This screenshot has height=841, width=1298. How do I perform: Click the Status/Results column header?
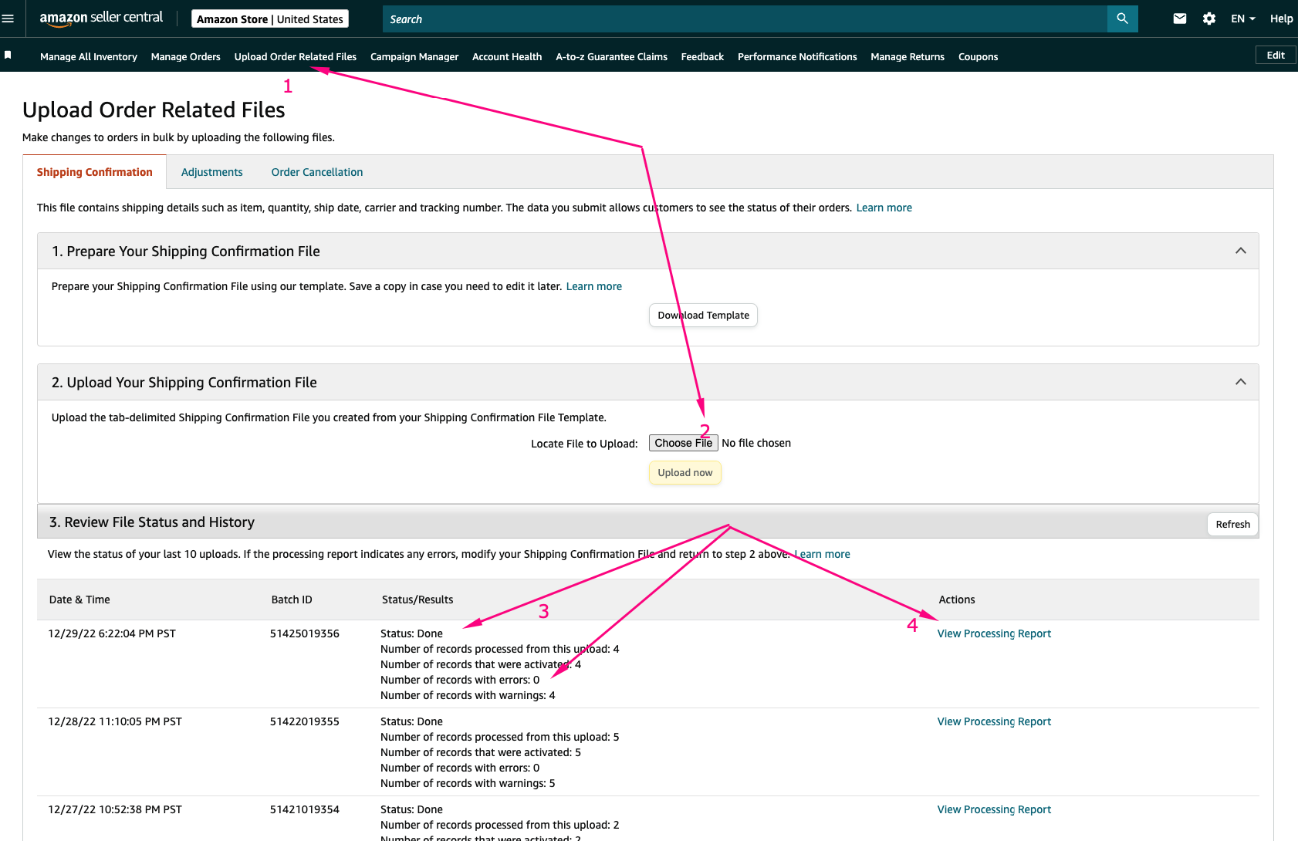[417, 600]
